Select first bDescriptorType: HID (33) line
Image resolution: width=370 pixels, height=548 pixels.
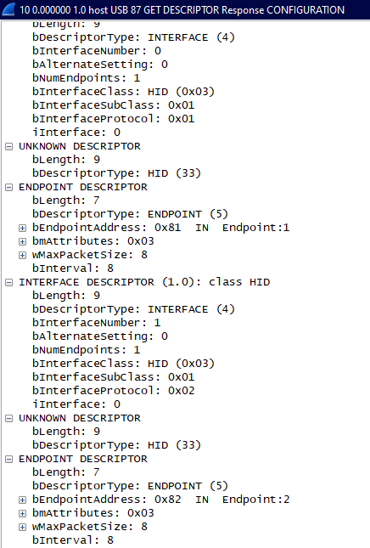pos(116,173)
